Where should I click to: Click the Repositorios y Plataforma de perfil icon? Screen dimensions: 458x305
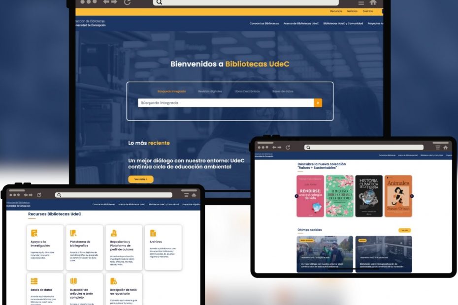click(114, 233)
